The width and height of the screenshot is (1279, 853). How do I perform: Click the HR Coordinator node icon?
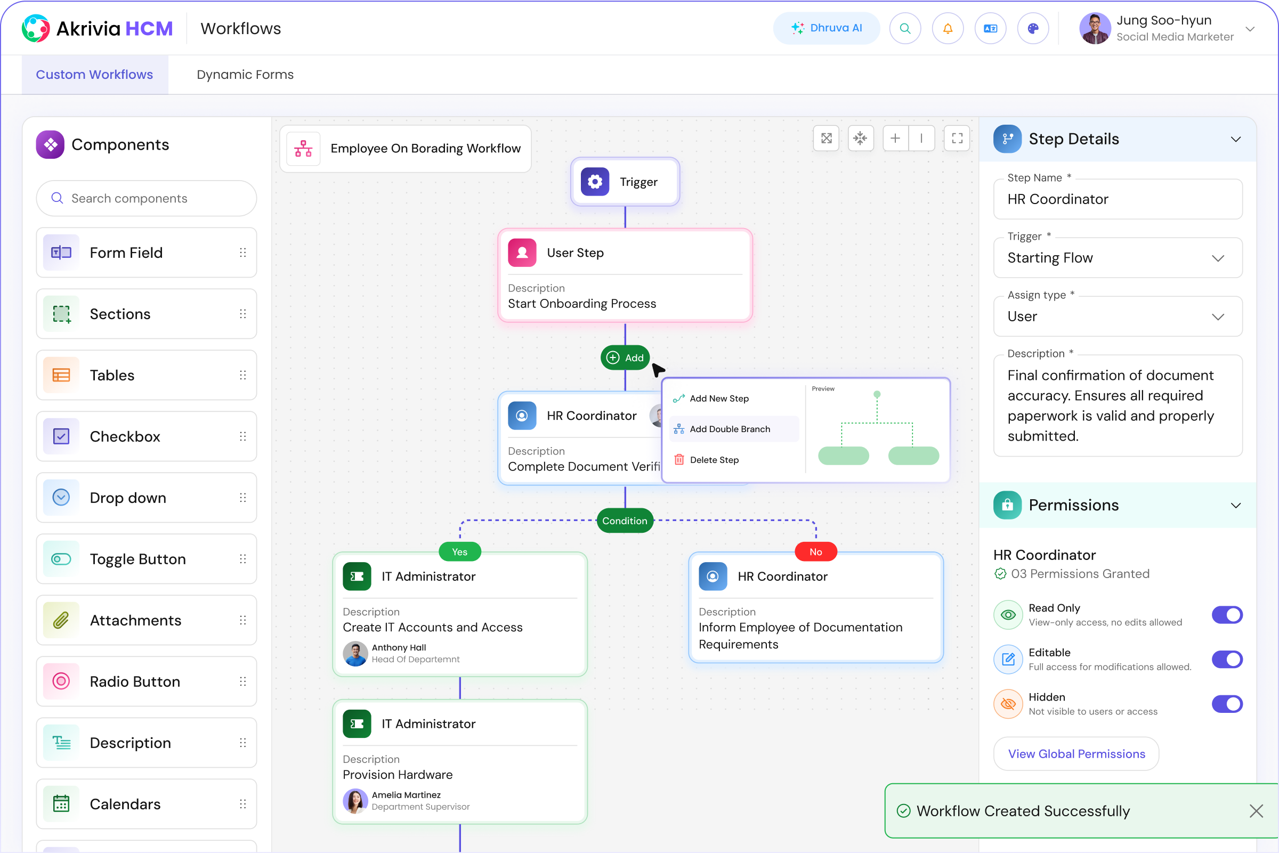coord(523,415)
